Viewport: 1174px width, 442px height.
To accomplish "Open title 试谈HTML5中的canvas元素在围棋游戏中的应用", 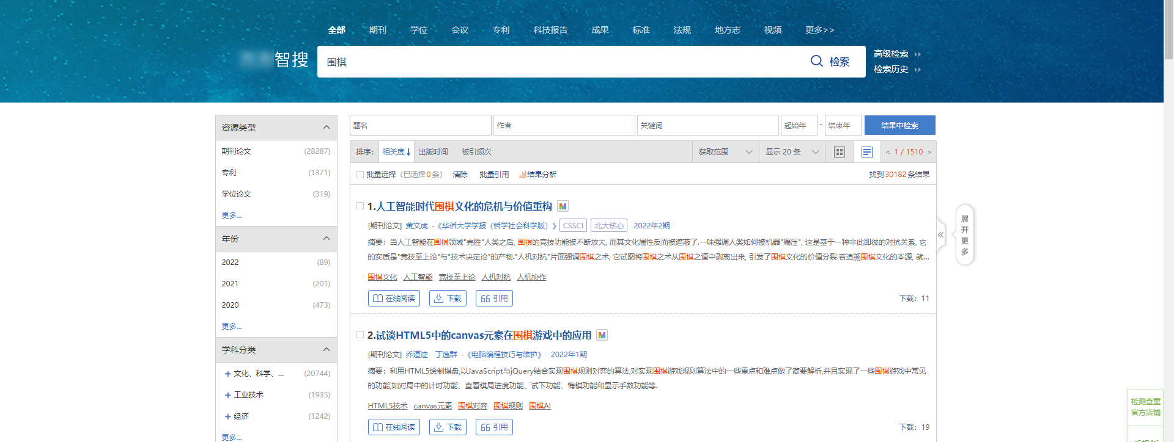I will (484, 335).
